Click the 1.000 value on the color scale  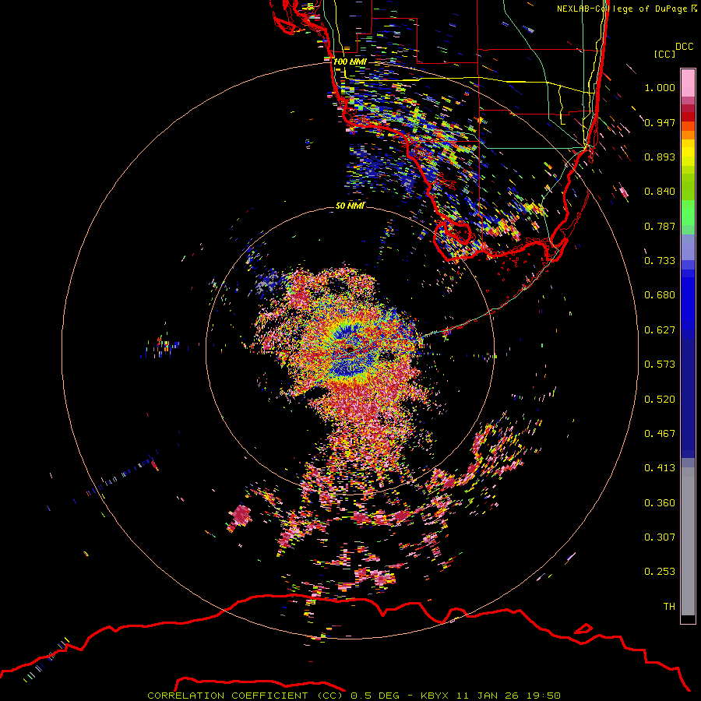click(x=660, y=87)
